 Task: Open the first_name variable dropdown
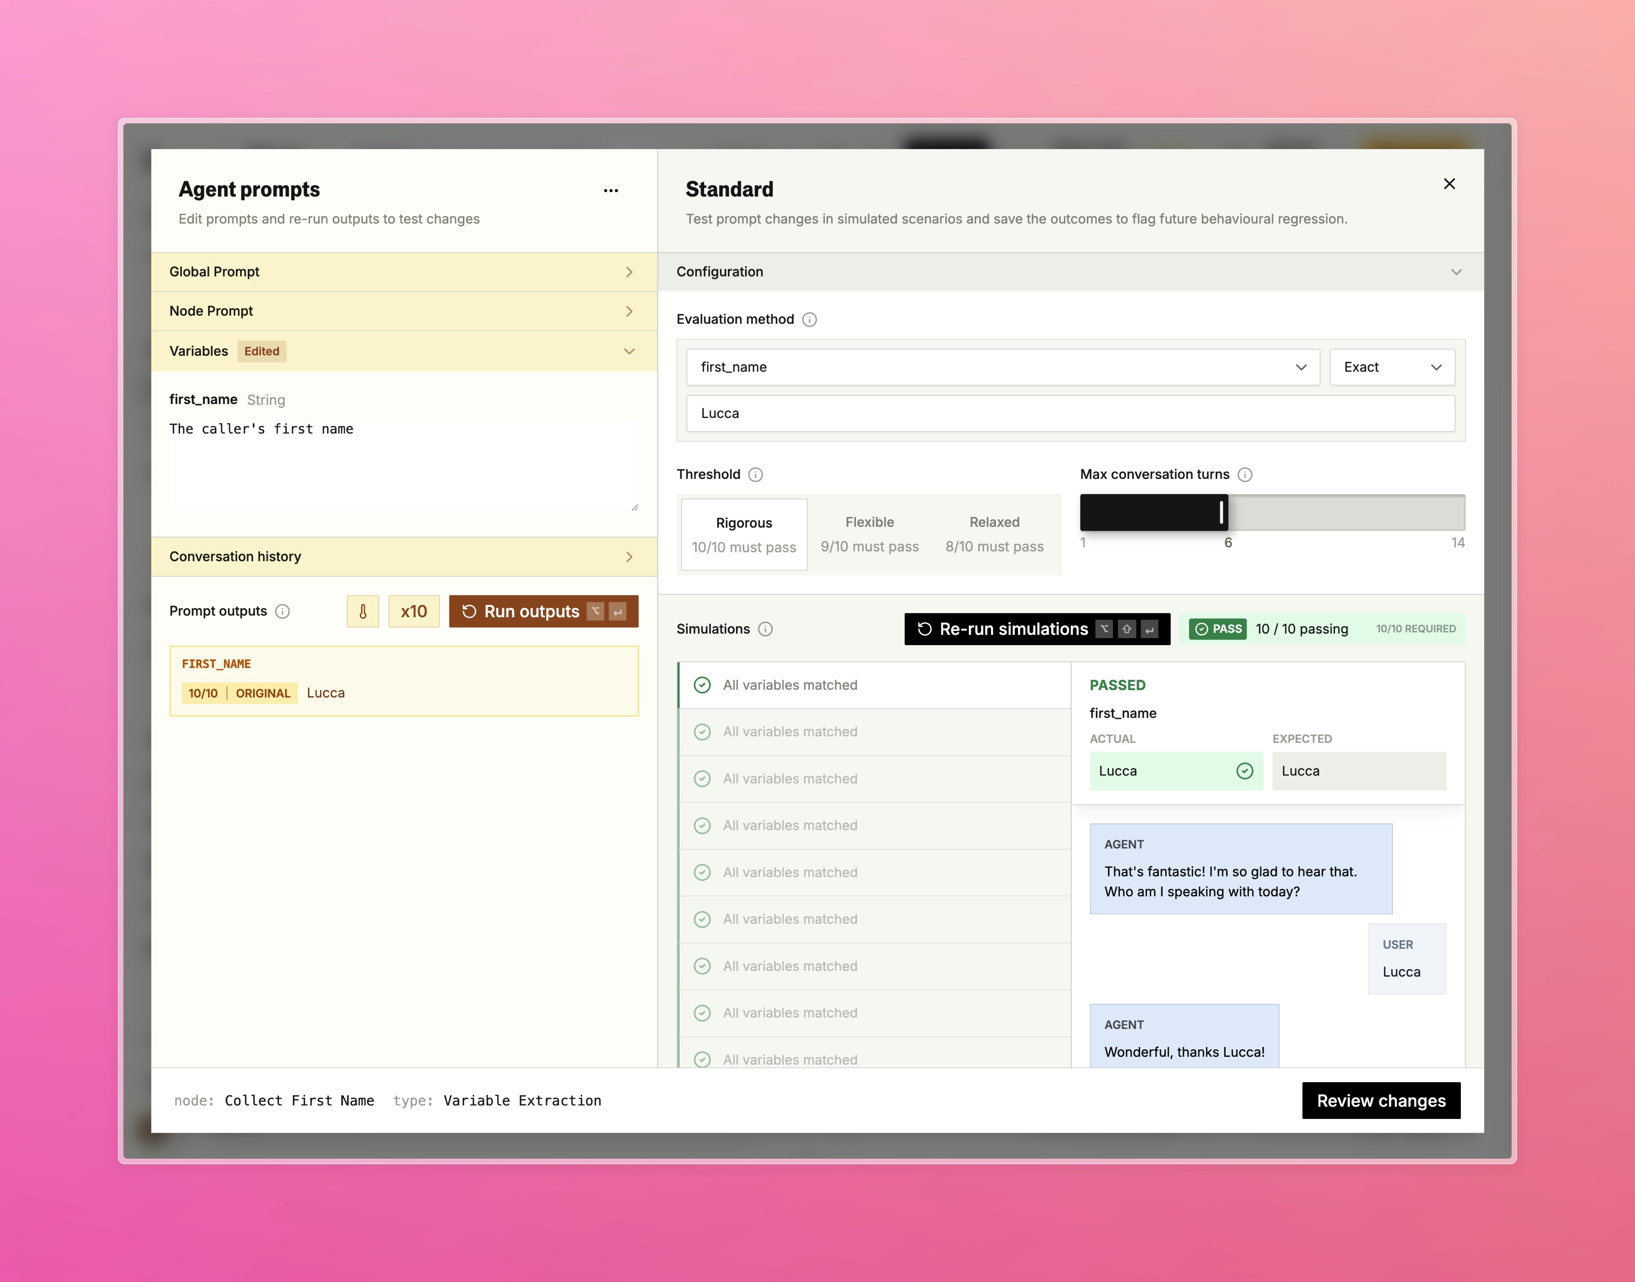(1002, 367)
